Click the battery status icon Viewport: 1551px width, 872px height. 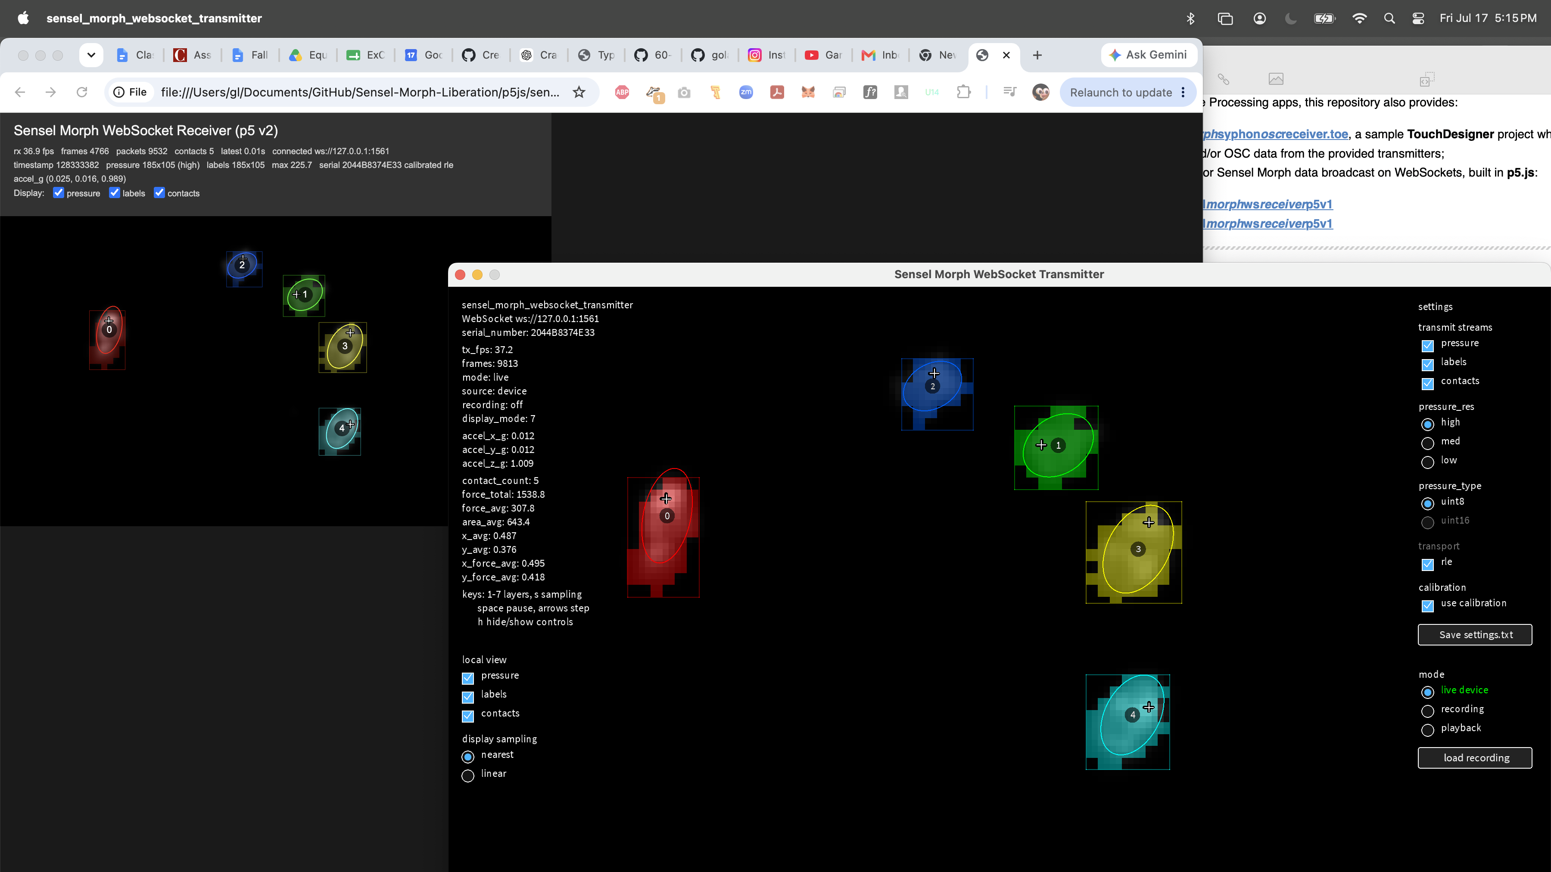(x=1325, y=18)
